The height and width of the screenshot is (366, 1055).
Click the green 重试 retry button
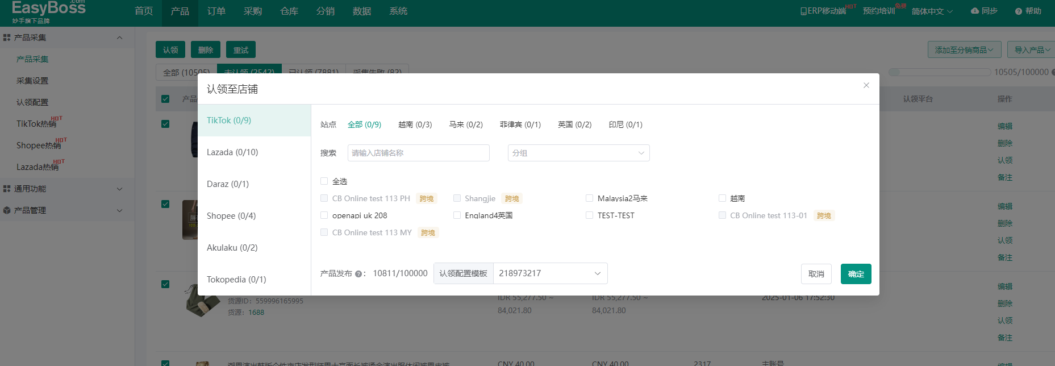241,49
